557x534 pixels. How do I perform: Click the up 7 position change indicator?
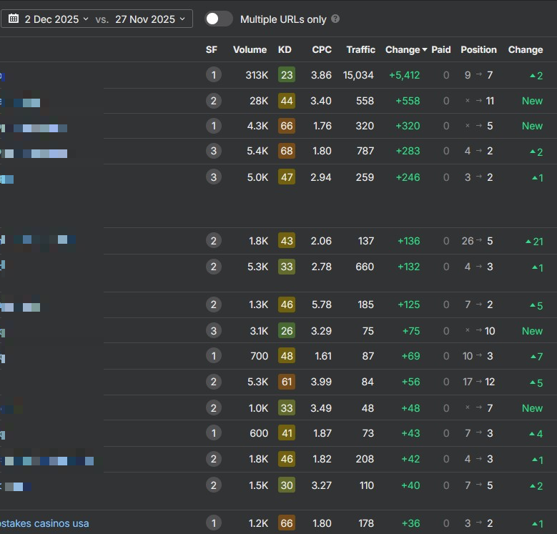tap(536, 356)
